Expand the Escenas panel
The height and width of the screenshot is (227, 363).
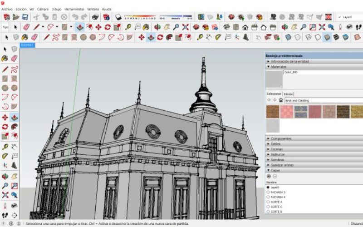[x=314, y=149]
